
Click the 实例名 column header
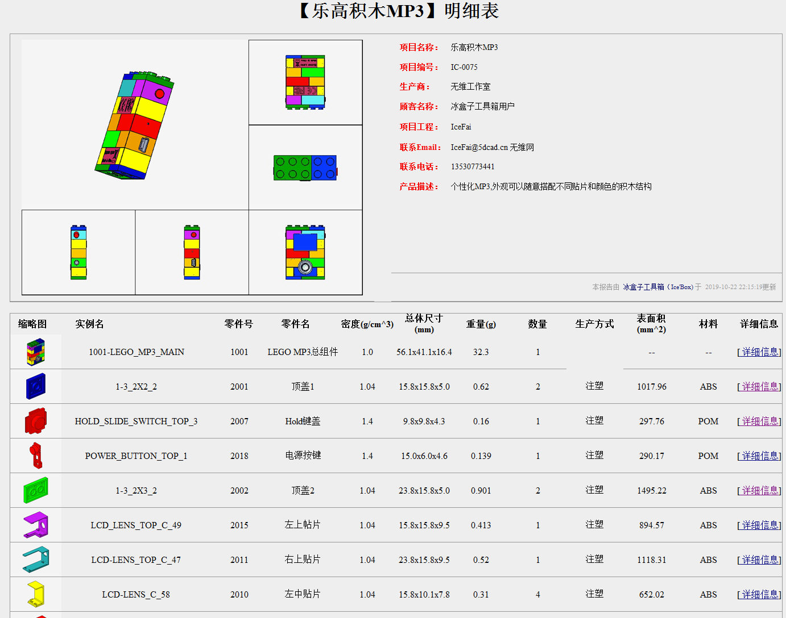tap(90, 324)
